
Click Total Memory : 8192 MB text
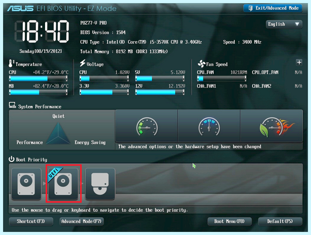(124, 51)
